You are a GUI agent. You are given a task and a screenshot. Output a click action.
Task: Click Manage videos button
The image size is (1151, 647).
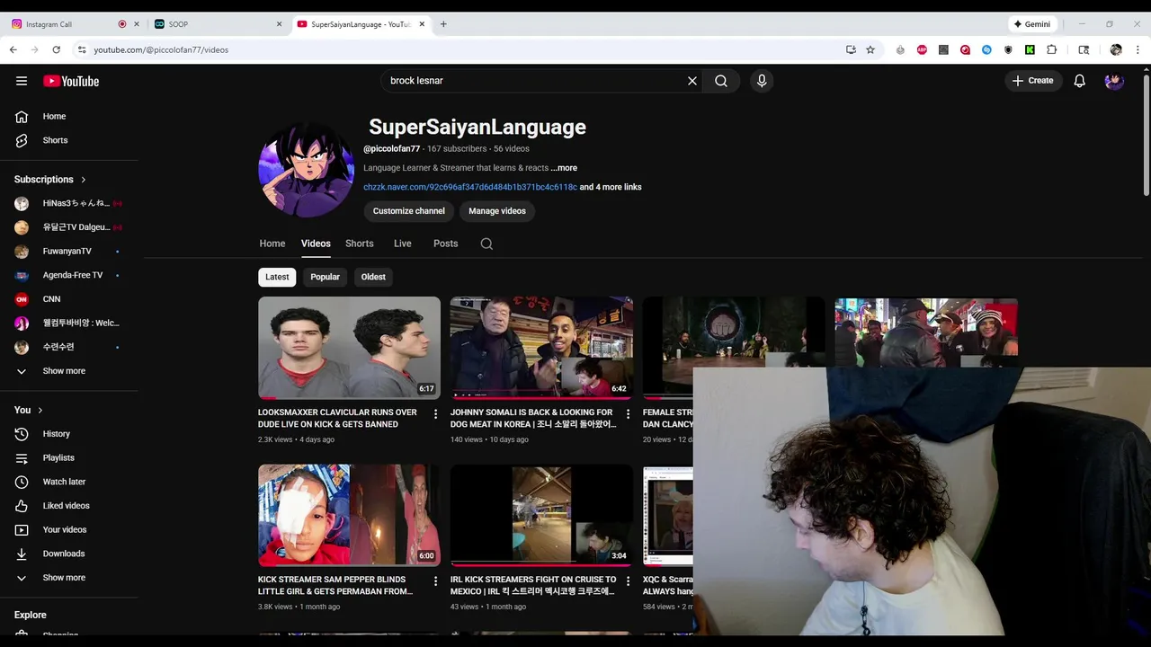pos(497,211)
